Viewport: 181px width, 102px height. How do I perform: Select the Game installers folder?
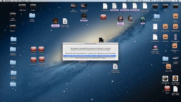coord(32,16)
